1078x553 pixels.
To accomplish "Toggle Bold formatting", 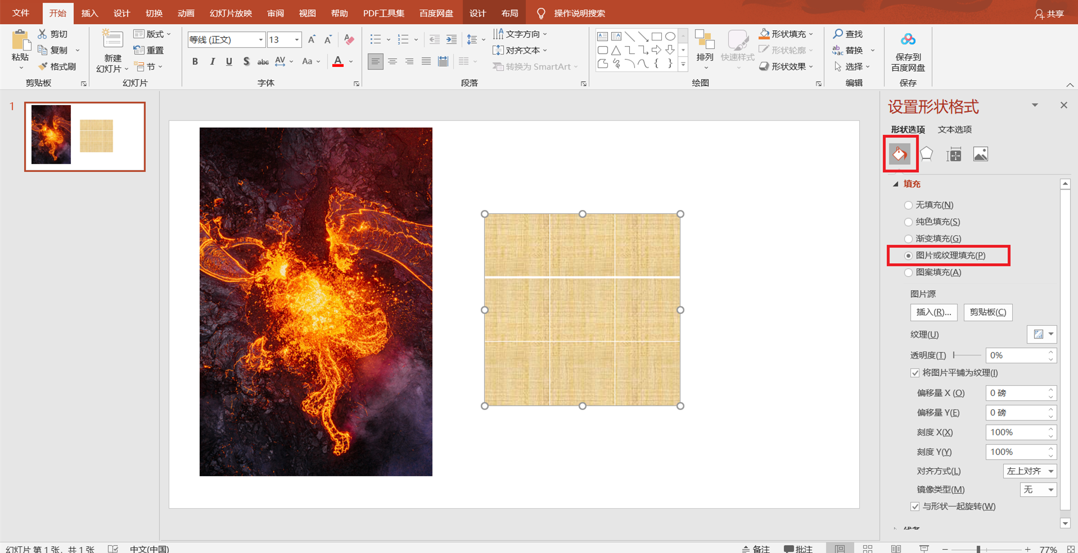I will click(x=195, y=62).
